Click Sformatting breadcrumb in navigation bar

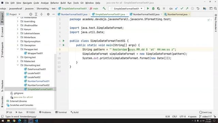[x=43, y=9]
